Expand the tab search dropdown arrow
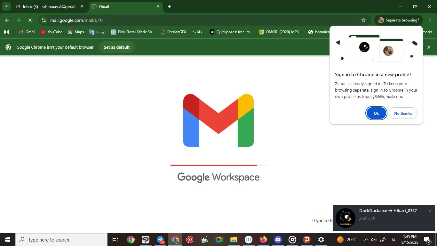This screenshot has height=246, width=437. 6,6
